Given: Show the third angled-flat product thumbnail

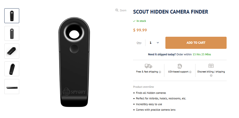Looking at the screenshot, I should coord(12,51).
